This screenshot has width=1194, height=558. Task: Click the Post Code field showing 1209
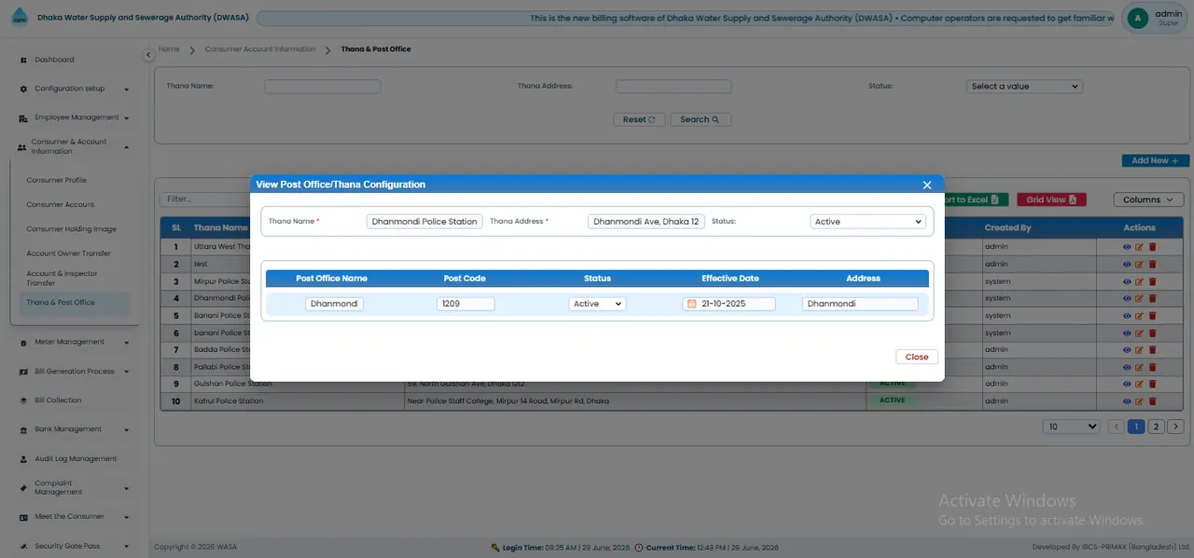coord(465,304)
